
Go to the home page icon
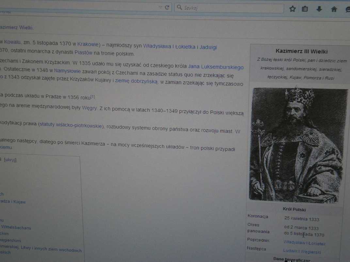pos(334,9)
